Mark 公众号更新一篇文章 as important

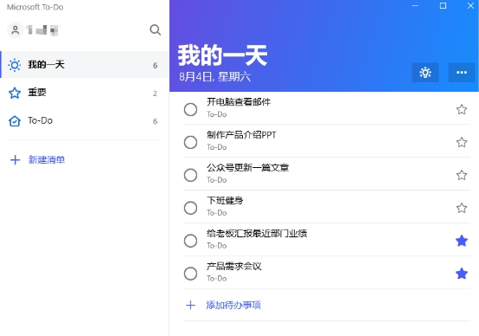tap(462, 175)
